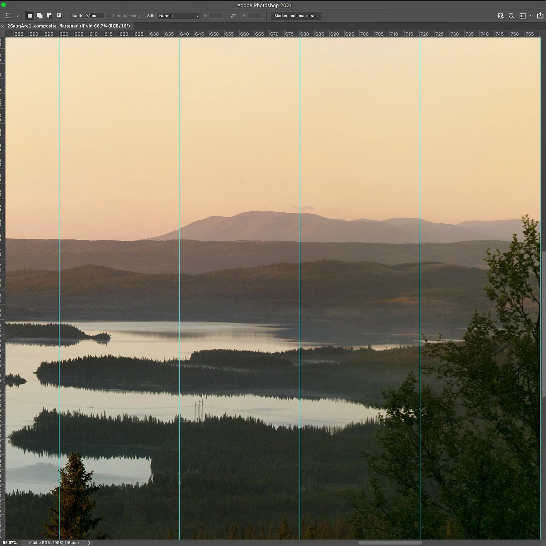Click the H height input field

[x=255, y=16]
